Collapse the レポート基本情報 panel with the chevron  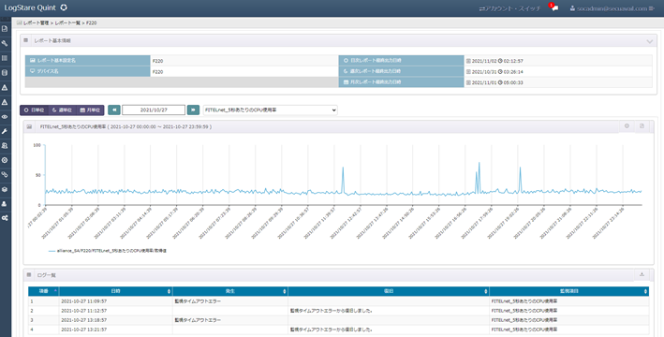(x=649, y=41)
